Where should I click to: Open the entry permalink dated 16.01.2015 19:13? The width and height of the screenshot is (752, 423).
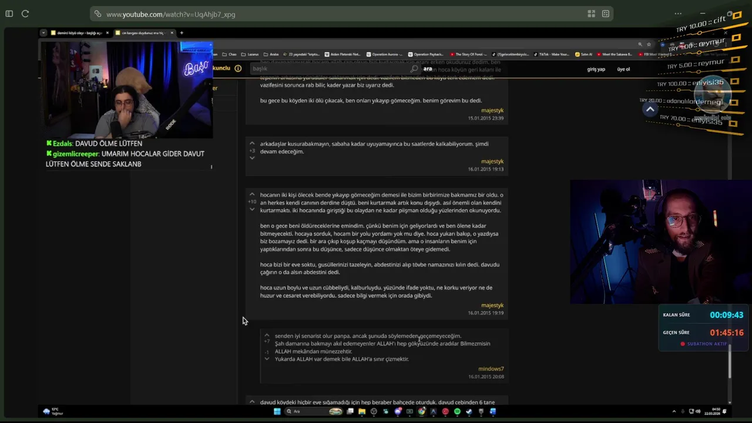tap(486, 169)
